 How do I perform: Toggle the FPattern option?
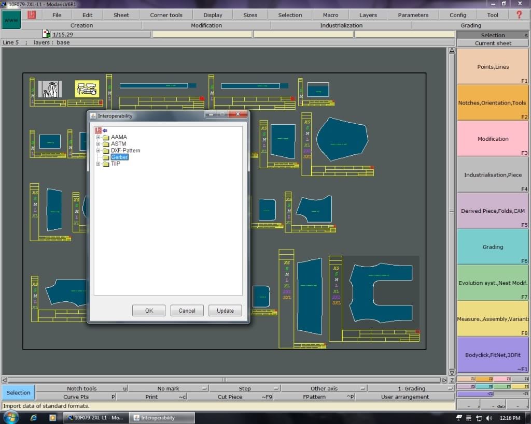coord(314,397)
